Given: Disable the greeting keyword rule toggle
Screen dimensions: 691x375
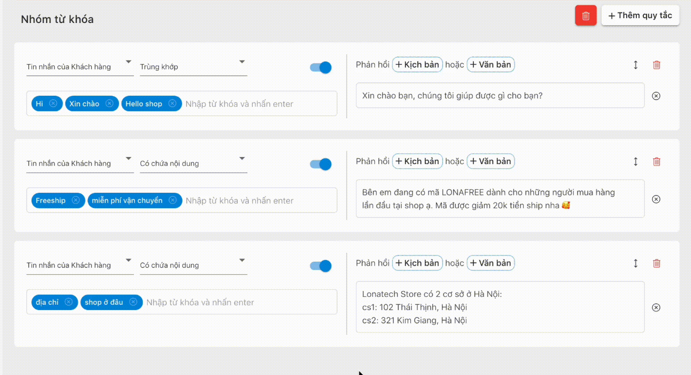Looking at the screenshot, I should click(321, 67).
